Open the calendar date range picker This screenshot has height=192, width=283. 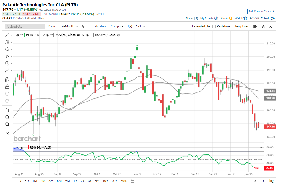point(132,181)
